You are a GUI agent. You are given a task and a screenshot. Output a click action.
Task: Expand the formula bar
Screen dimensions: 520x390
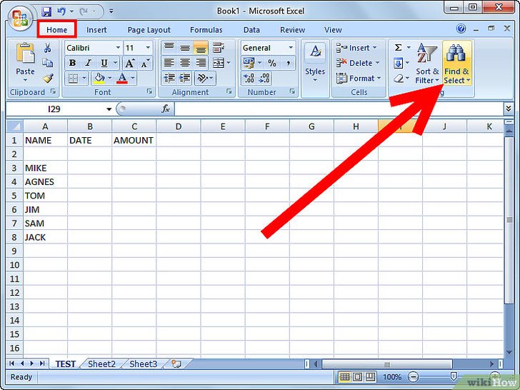click(508, 109)
